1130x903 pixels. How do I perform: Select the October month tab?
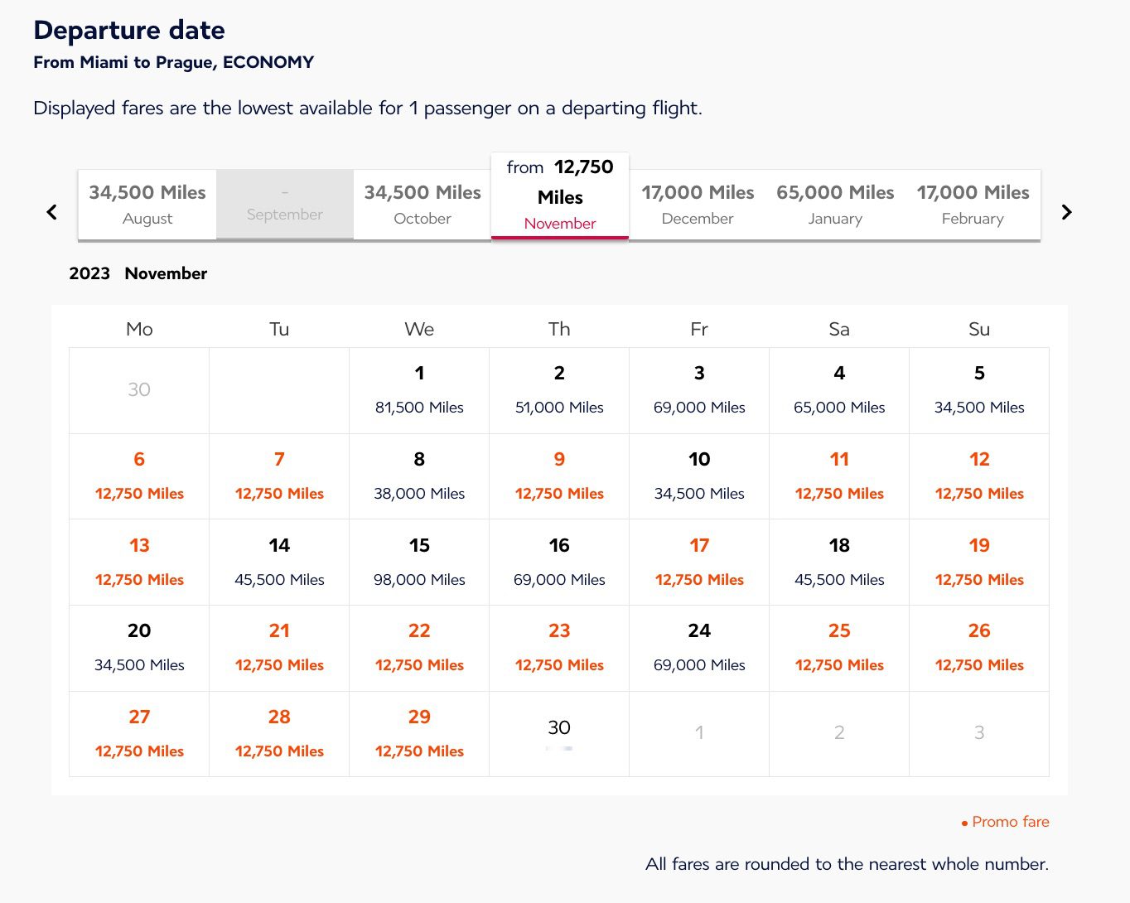423,205
